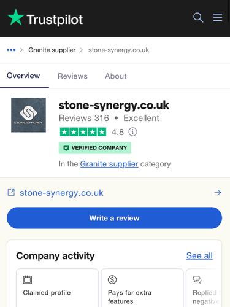Open the Granite supplier category link
The image size is (230, 307).
pos(109,164)
